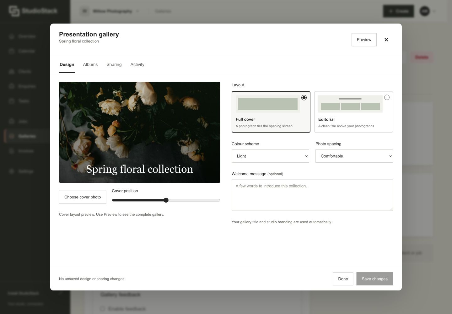Click the studio branding note text
This screenshot has width=452, height=314.
[282, 222]
